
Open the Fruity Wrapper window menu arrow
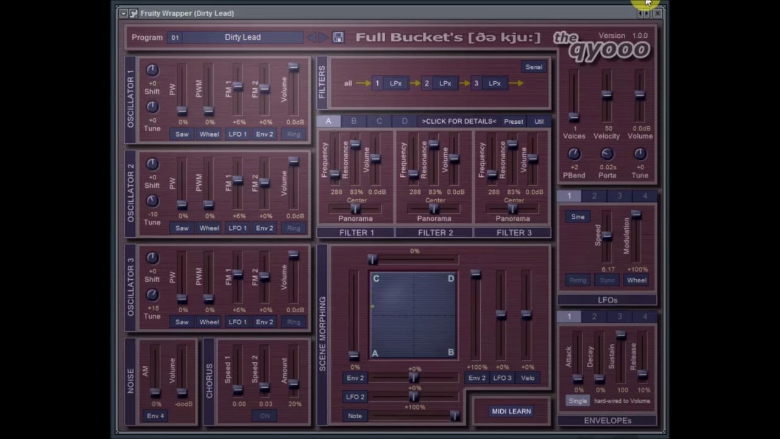123,13
